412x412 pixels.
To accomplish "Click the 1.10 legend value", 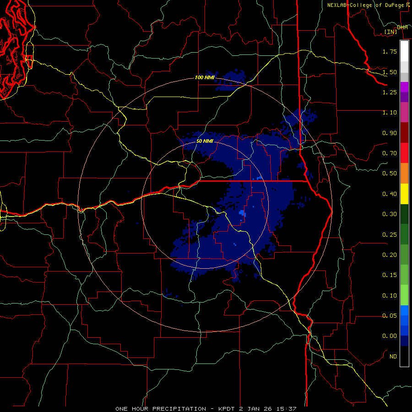I will pos(390,113).
